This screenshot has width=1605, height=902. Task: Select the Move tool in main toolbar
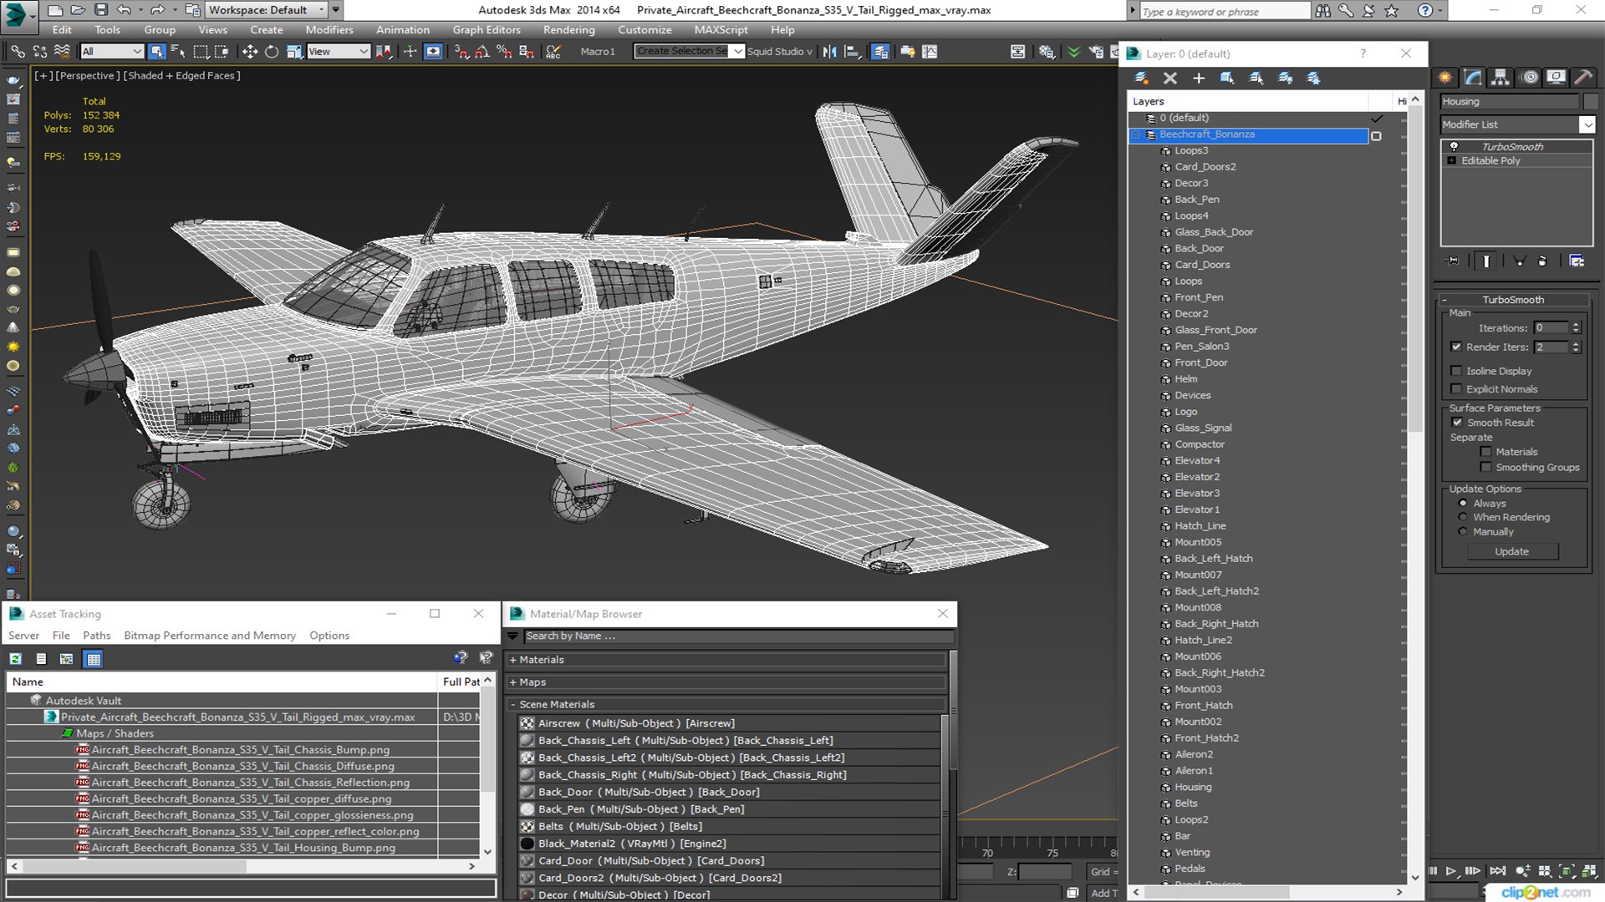pyautogui.click(x=249, y=52)
